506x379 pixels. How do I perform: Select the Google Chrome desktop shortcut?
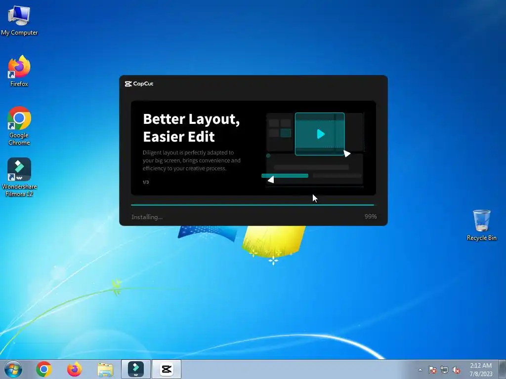[x=19, y=126]
